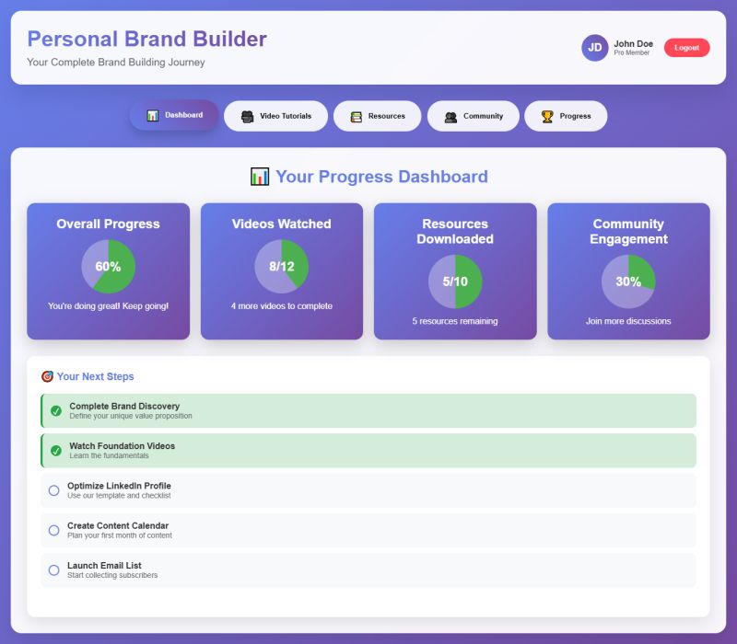Click '4 more videos to complete' text
The height and width of the screenshot is (644, 737).
coord(282,306)
